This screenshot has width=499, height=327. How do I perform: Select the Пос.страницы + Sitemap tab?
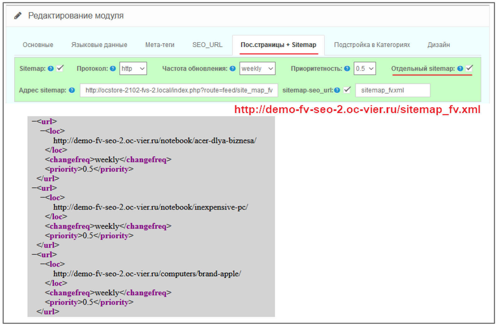278,45
